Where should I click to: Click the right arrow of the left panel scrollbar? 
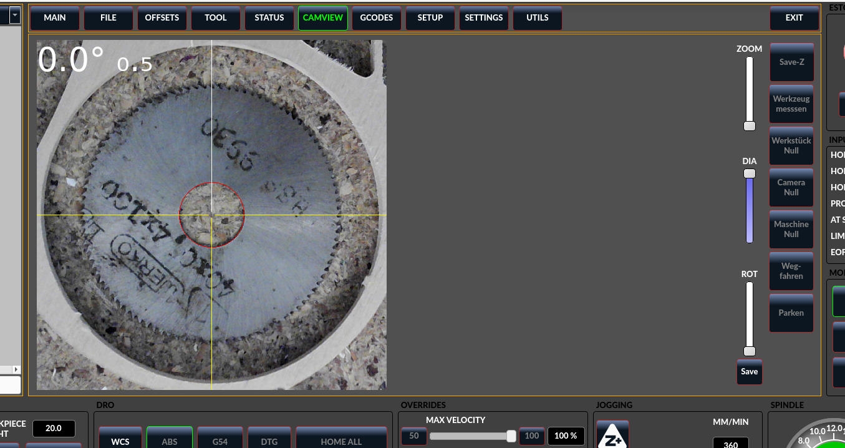coord(16,369)
